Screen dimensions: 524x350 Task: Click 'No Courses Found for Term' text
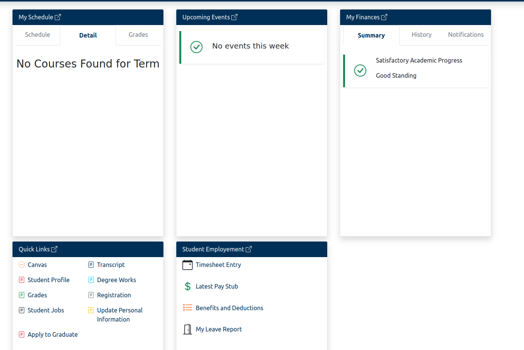coord(88,64)
